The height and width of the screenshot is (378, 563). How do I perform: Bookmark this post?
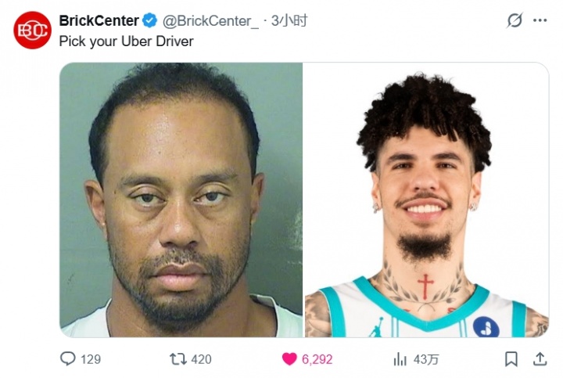[x=511, y=359]
